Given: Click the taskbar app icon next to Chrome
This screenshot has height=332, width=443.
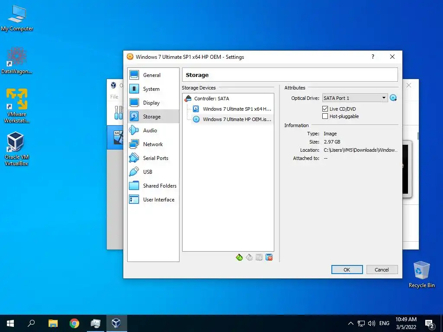Looking at the screenshot, I should coord(96,323).
